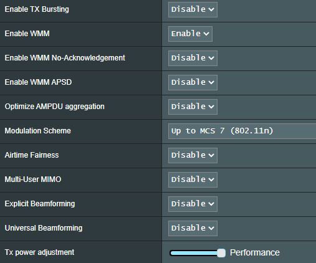Expand the Multi-User MIMO dropdown

[x=193, y=179]
